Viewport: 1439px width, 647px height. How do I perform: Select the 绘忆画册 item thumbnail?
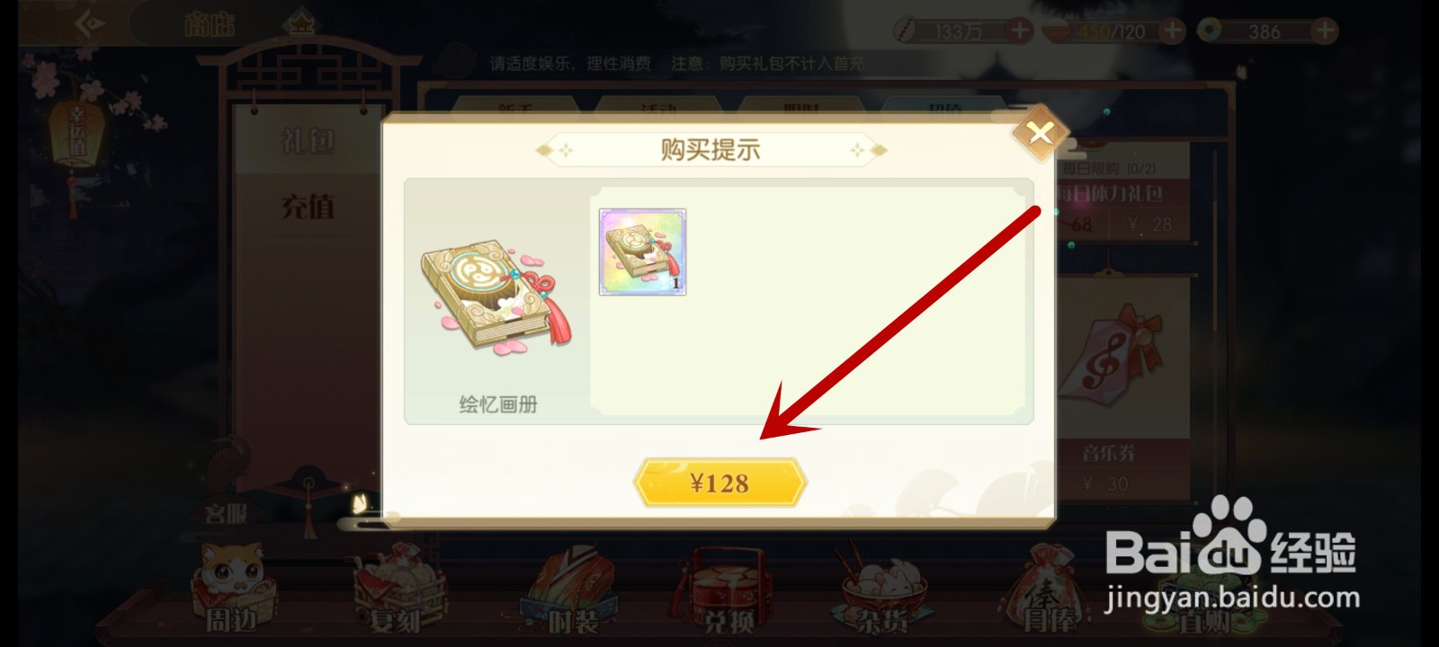[643, 252]
